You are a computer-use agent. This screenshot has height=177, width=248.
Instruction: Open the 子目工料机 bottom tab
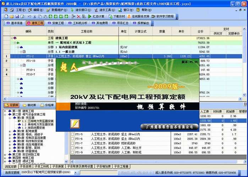click(x=42, y=166)
